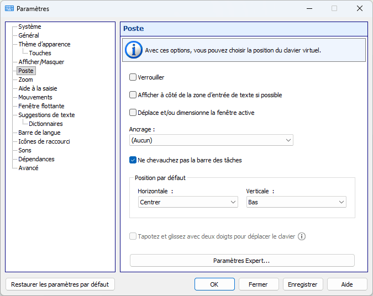373x296 pixels.
Task: Click the keyboard icon in the title bar
Action: click(9, 8)
